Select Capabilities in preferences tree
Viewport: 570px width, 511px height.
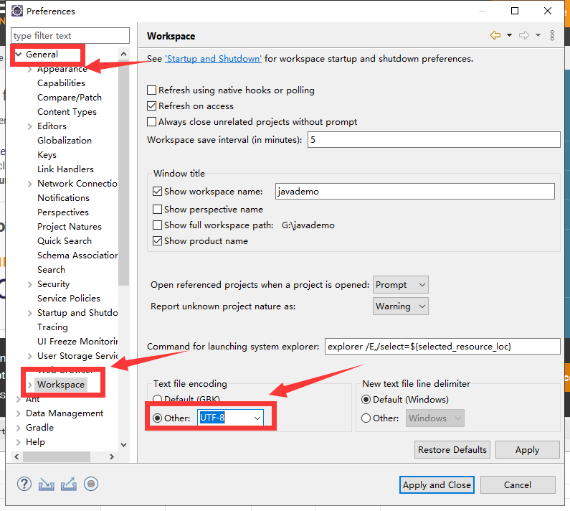click(x=61, y=83)
